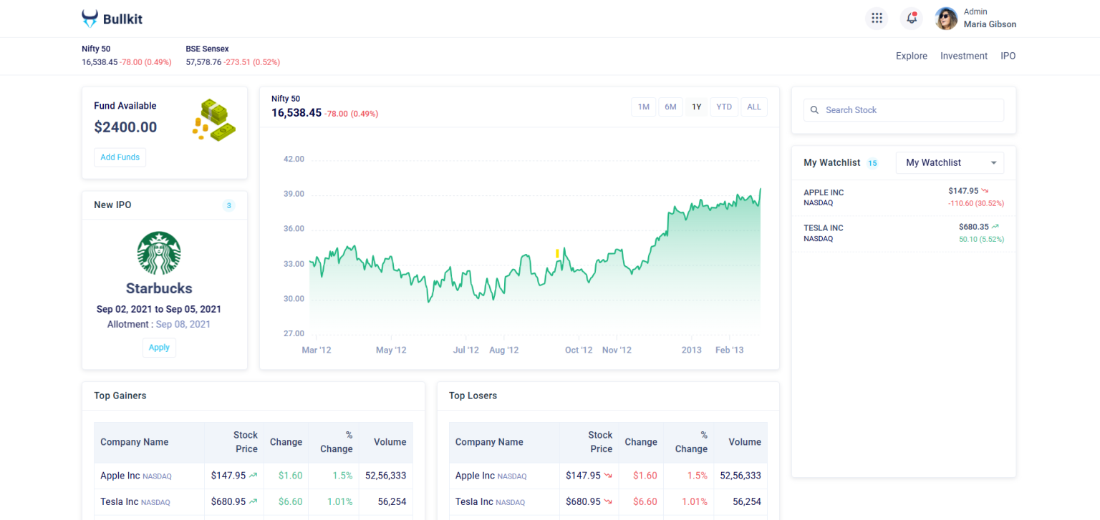The image size is (1100, 520).
Task: Click the Bullkit bull logo icon
Action: pyautogui.click(x=89, y=18)
